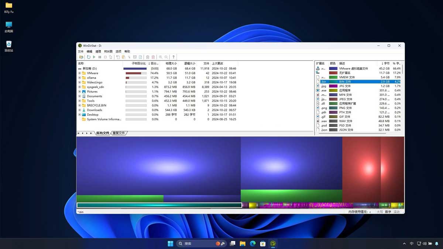443x249 pixels.
Task: Expand the $RECYCLE.BIN folder node
Action: click(79, 106)
